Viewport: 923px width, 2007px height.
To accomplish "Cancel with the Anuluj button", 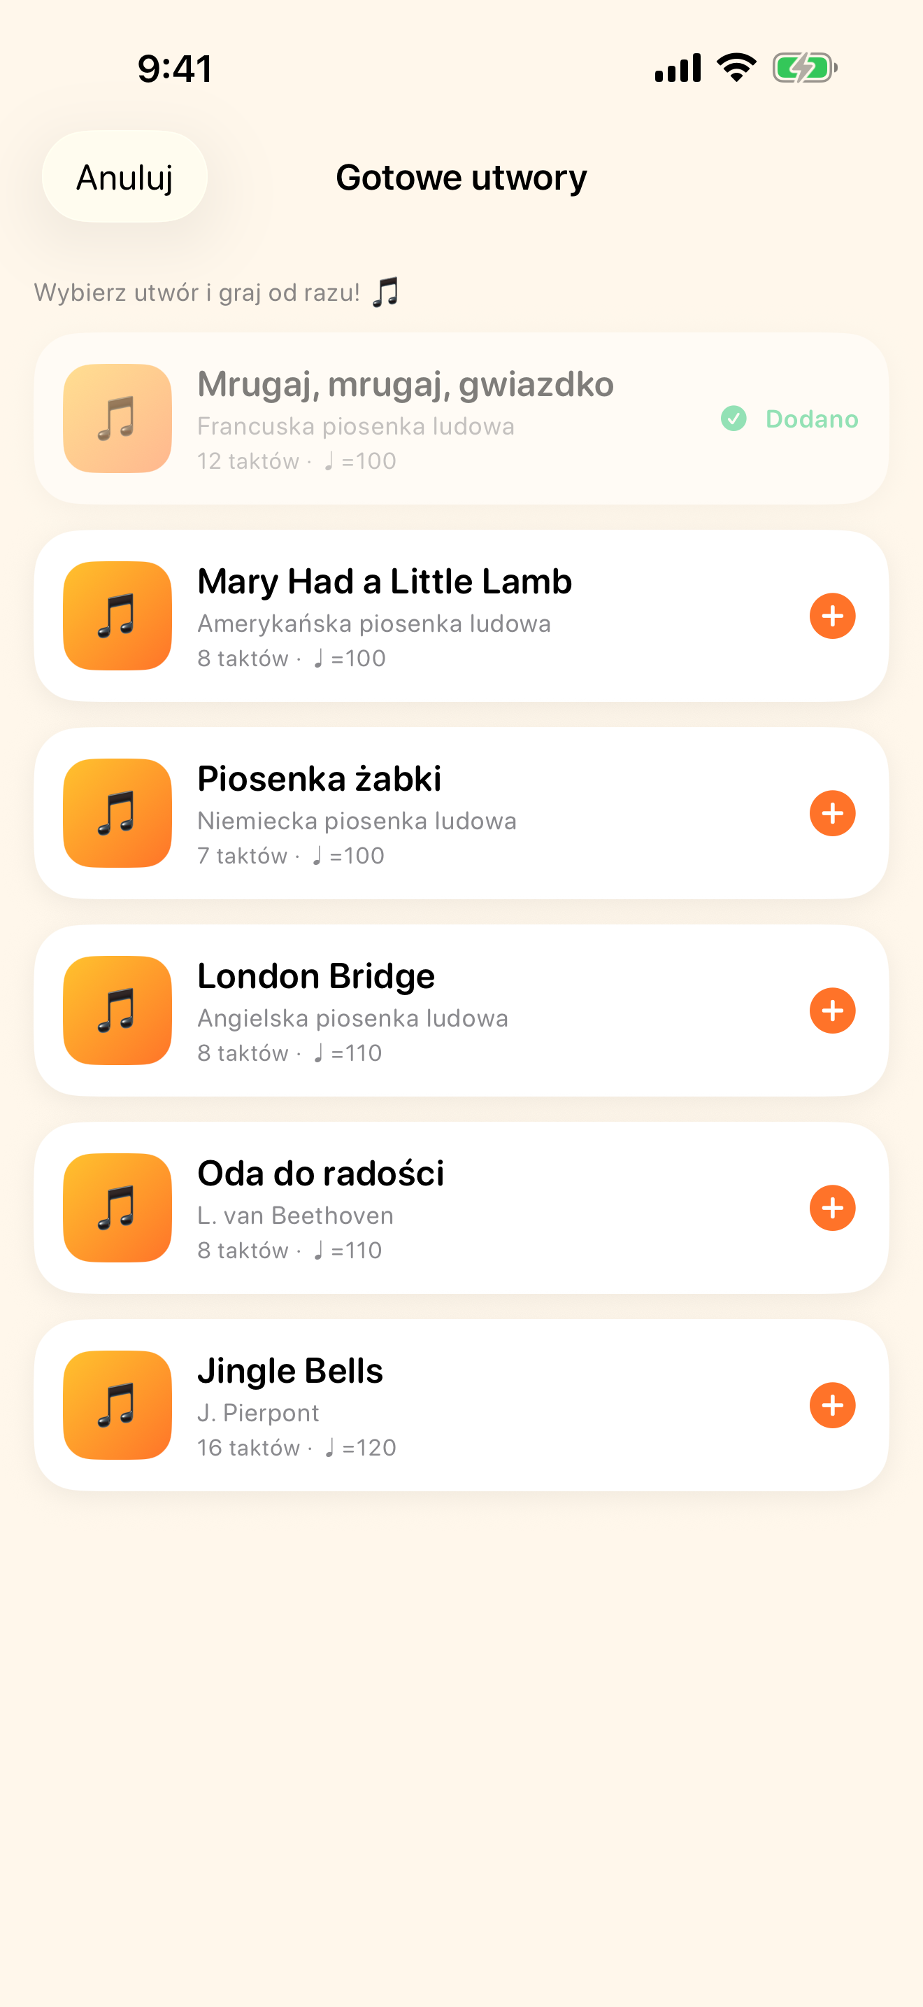I will 124,177.
